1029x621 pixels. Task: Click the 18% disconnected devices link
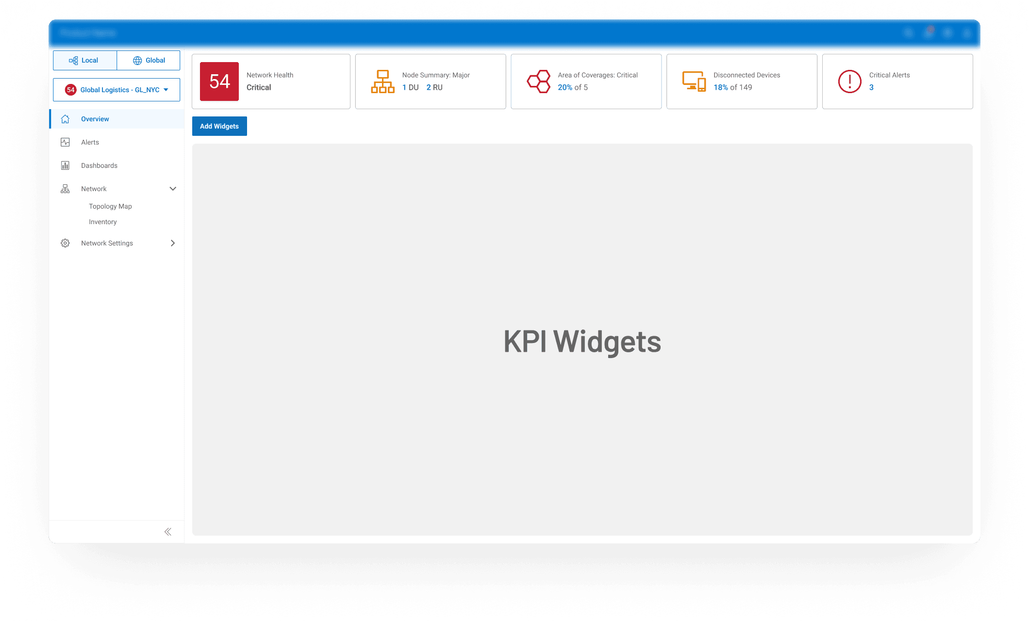coord(720,87)
